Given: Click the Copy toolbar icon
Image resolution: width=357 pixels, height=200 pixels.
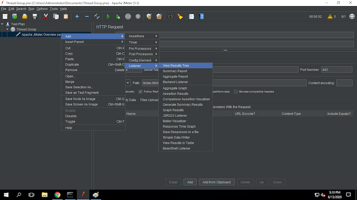Looking at the screenshot, I should tap(56, 16).
